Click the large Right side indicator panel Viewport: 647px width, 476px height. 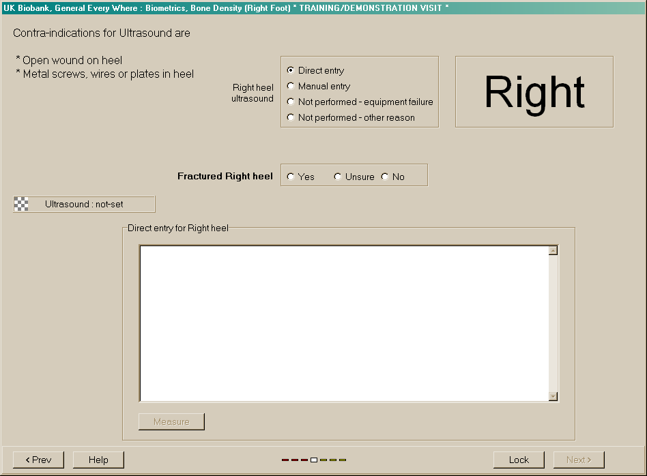tap(534, 92)
